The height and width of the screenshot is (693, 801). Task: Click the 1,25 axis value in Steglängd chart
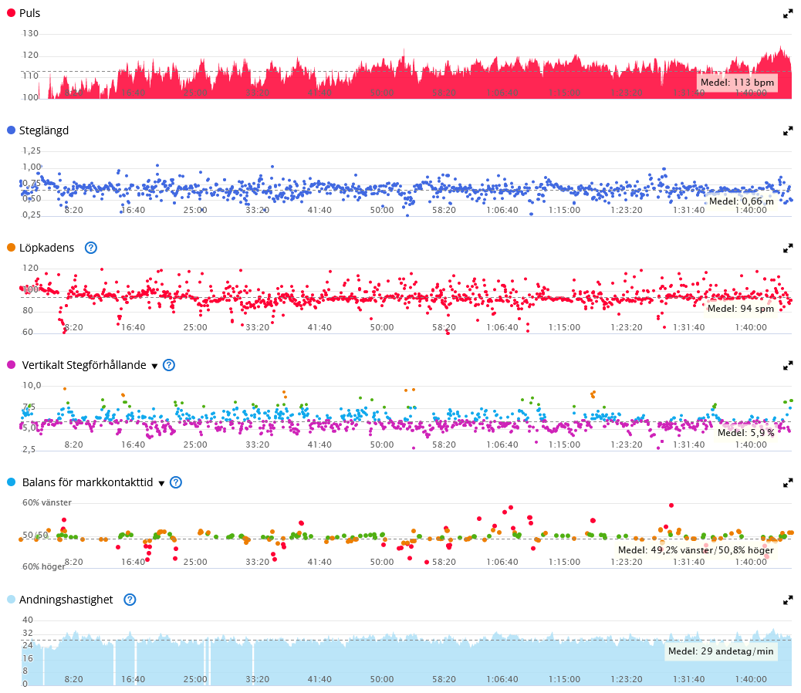[31, 151]
